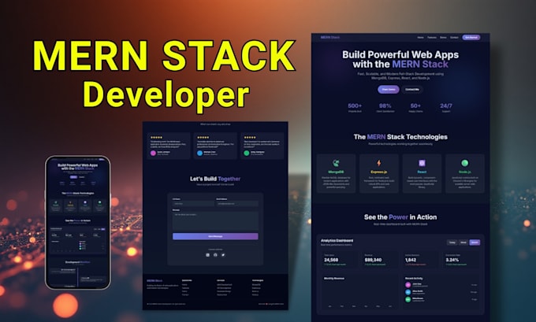Click the MERN Stack logo in page footer

tap(154, 281)
